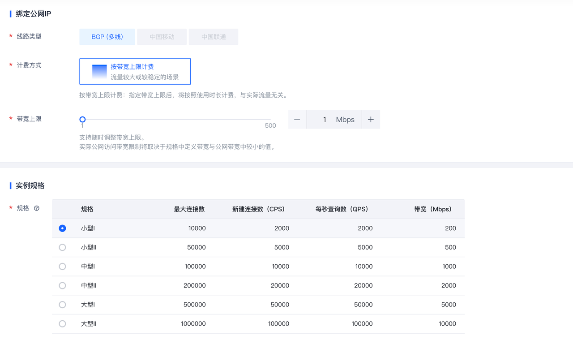The width and height of the screenshot is (573, 340).
Task: Select BGP (多线) line type
Action: pyautogui.click(x=107, y=37)
